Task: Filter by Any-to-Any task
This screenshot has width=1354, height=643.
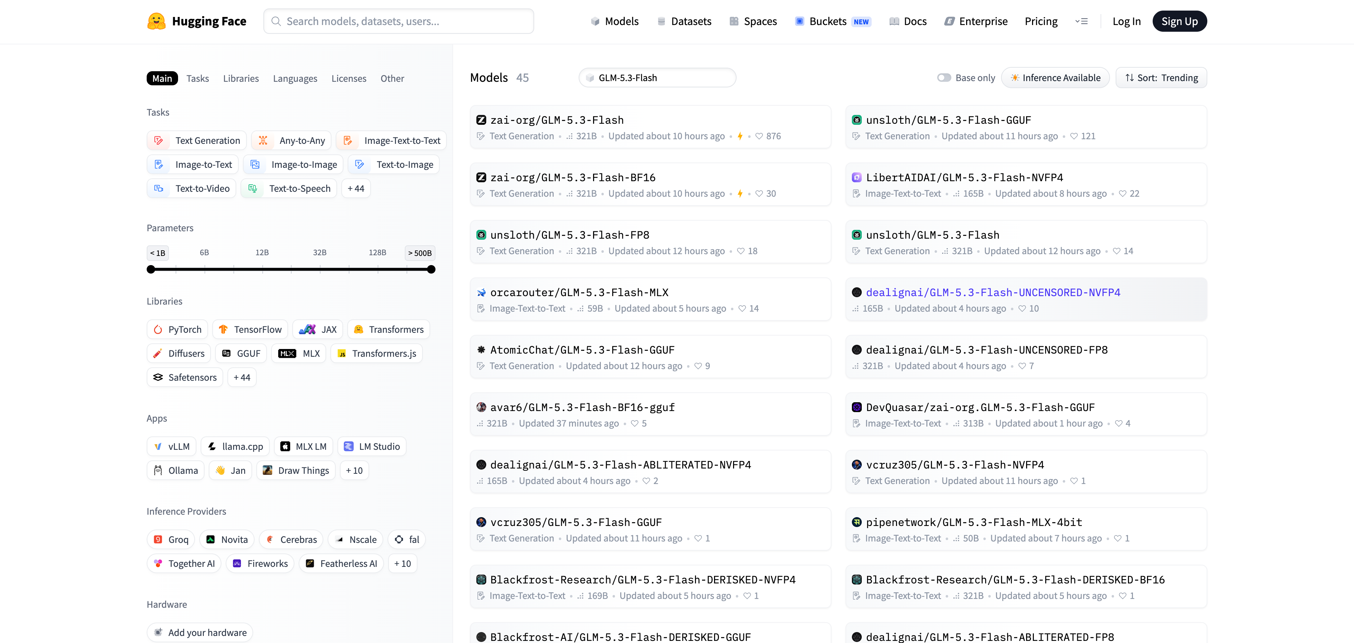Action: point(291,140)
